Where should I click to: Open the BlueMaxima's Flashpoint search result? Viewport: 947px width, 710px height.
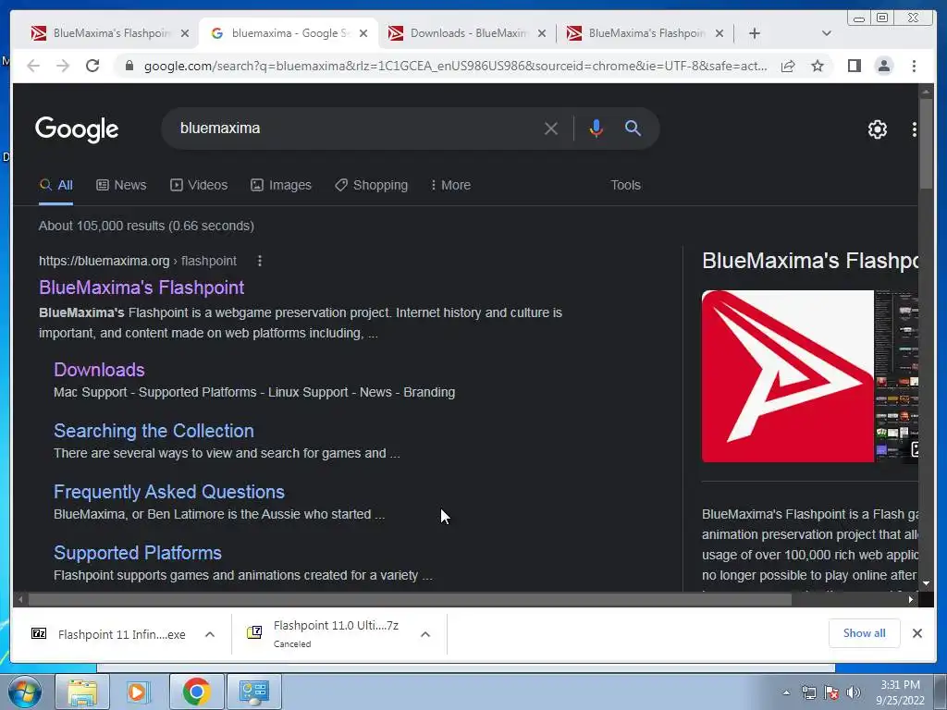141,288
